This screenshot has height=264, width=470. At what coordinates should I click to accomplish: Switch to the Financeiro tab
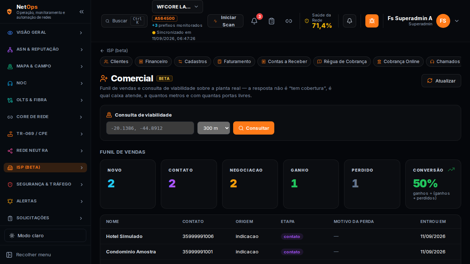click(153, 62)
